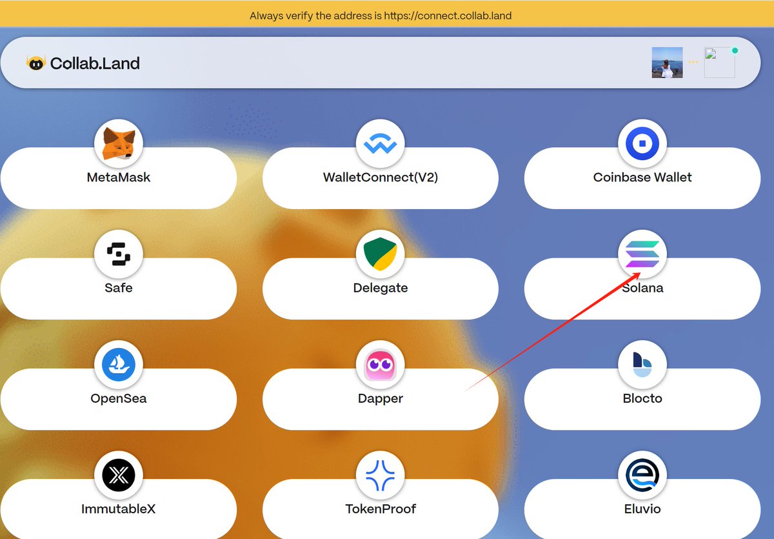Viewport: 774px width, 539px height.
Task: Tap the "Eluvio" label text
Action: point(642,509)
